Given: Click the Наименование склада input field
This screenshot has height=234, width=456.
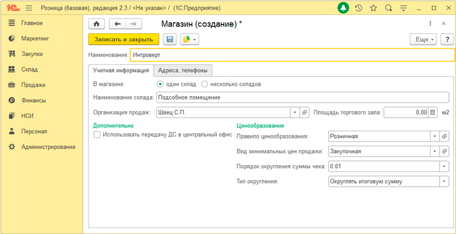Looking at the screenshot, I should click(x=302, y=97).
